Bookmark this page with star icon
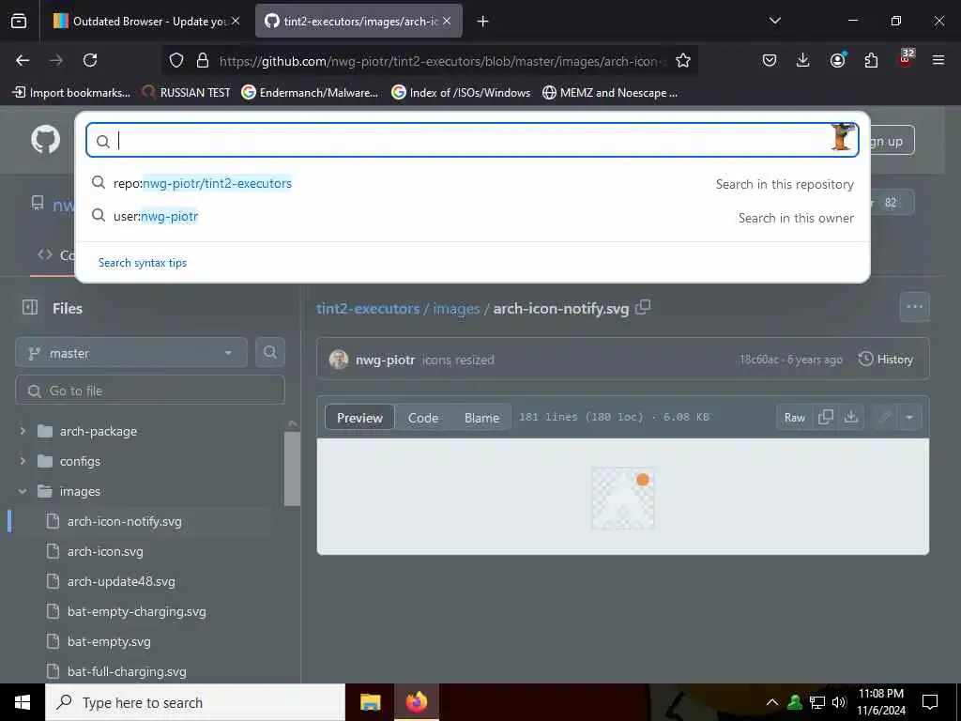Viewport: 961px width, 721px height. pyautogui.click(x=683, y=60)
